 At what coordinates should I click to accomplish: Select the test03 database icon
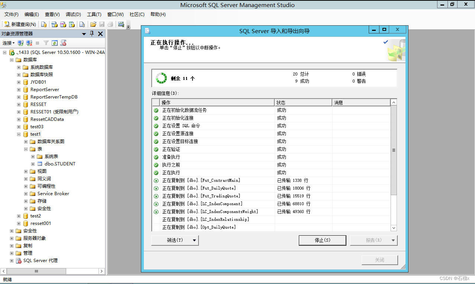point(26,127)
